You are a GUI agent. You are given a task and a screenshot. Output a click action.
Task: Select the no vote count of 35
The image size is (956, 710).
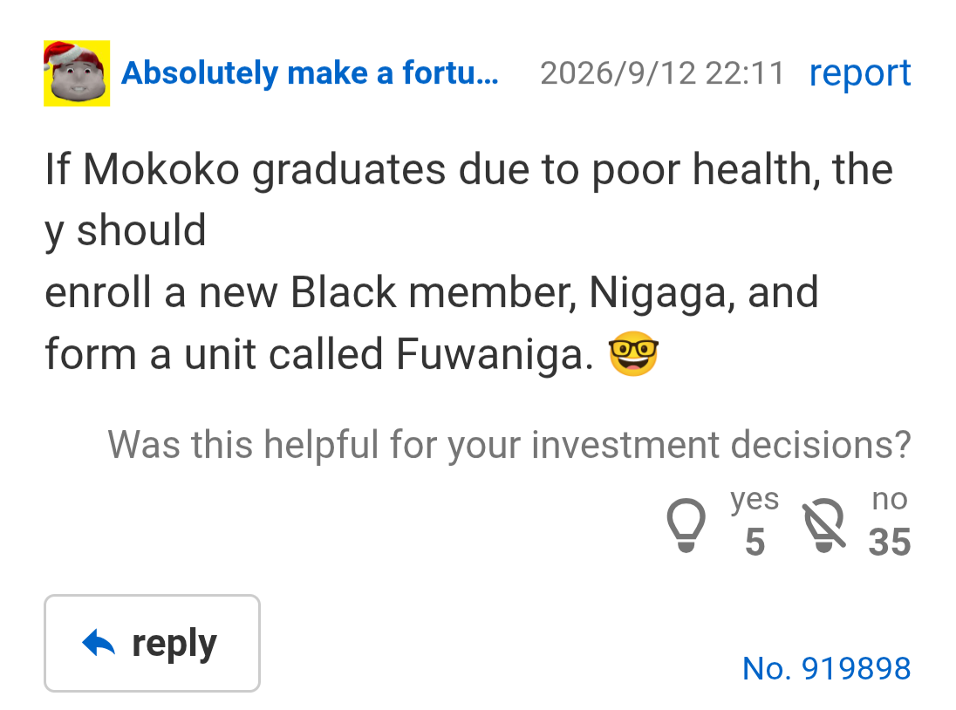pyautogui.click(x=890, y=542)
